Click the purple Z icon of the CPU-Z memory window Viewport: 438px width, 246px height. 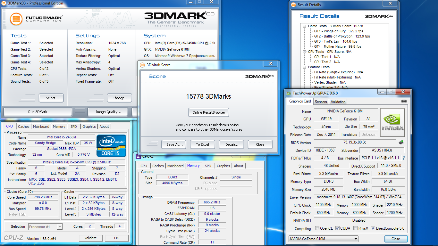[138, 156]
